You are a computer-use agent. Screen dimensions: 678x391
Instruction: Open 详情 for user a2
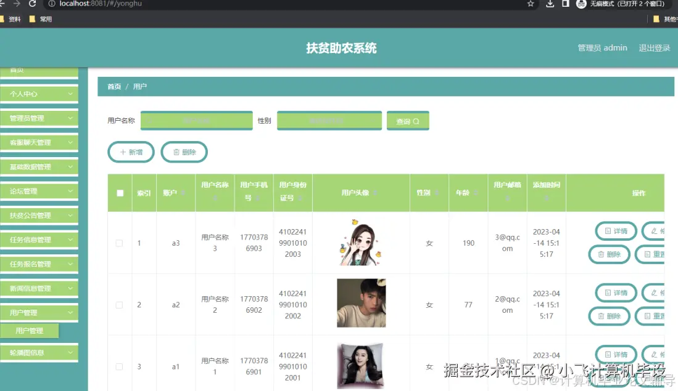616,292
